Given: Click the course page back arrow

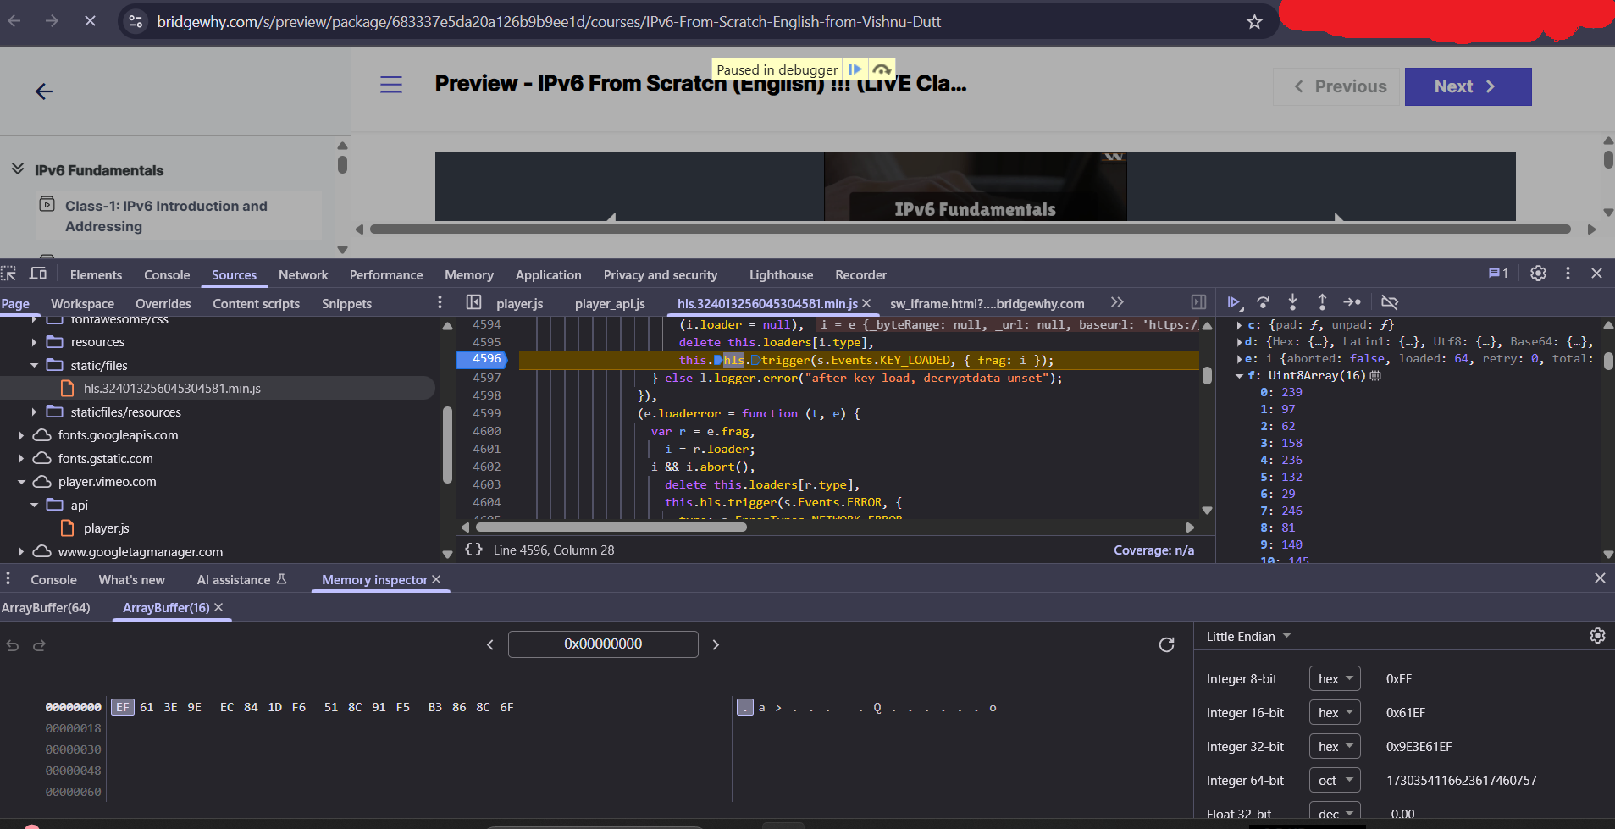Looking at the screenshot, I should [44, 91].
